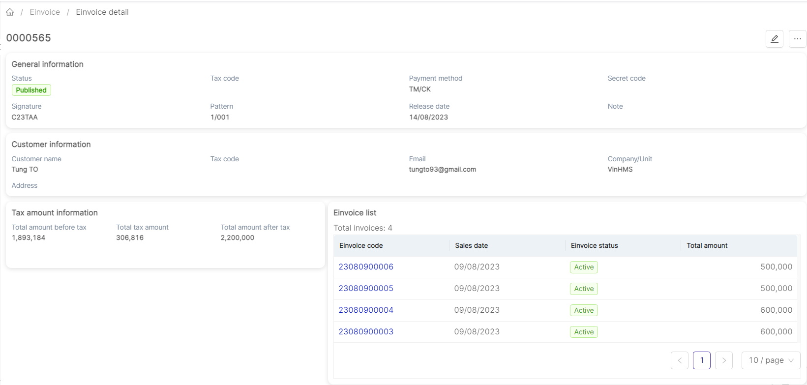
Task: Go to previous page using left arrow
Action: (679, 360)
